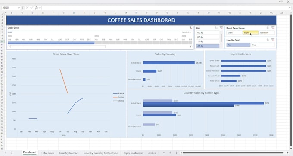Image resolution: width=293 pixels, height=156 pixels.
Task: Toggle Loyalty Card Yes option
Action: [263, 45]
